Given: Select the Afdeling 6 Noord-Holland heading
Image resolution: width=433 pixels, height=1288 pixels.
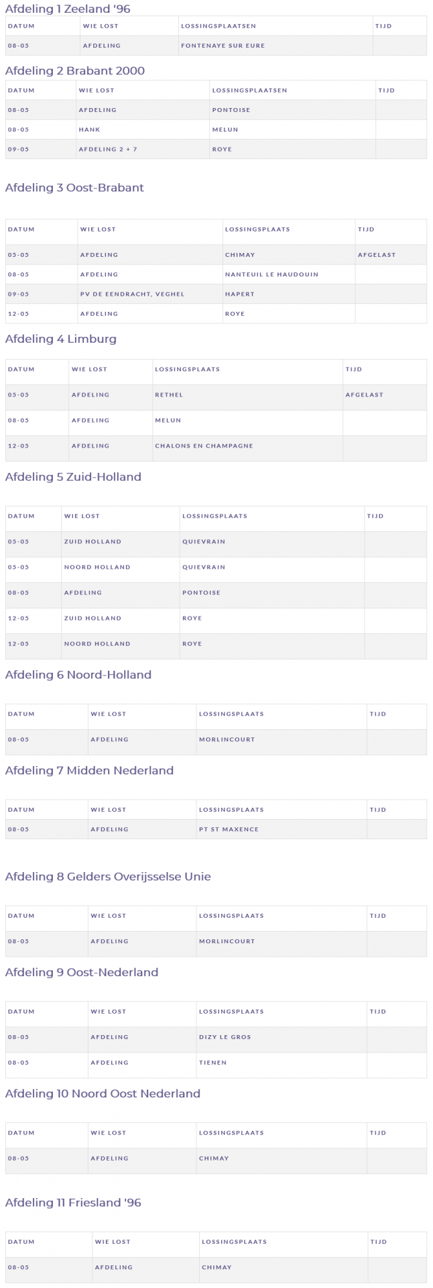Looking at the screenshot, I should pos(78,675).
